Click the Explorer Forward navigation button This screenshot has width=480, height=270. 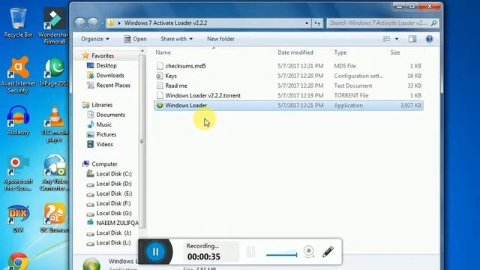93,23
